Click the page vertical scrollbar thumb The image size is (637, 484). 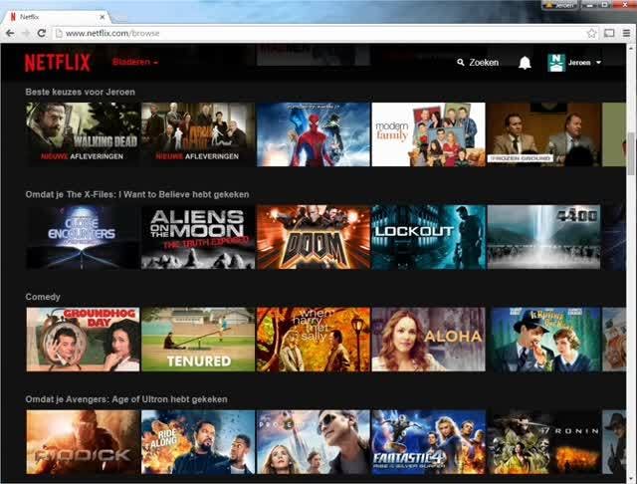630,154
